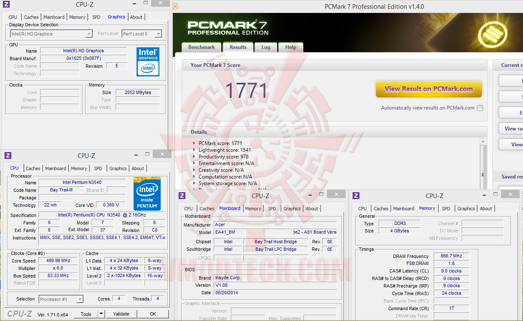The width and height of the screenshot is (523, 321).
Task: Click the Validate button
Action: point(121,314)
